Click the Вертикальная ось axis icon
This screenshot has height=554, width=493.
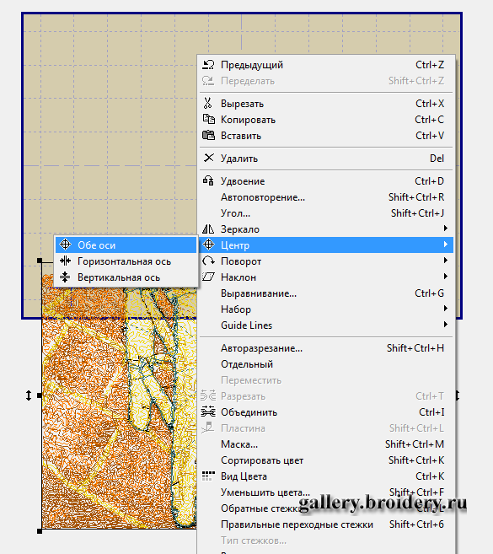tap(65, 277)
